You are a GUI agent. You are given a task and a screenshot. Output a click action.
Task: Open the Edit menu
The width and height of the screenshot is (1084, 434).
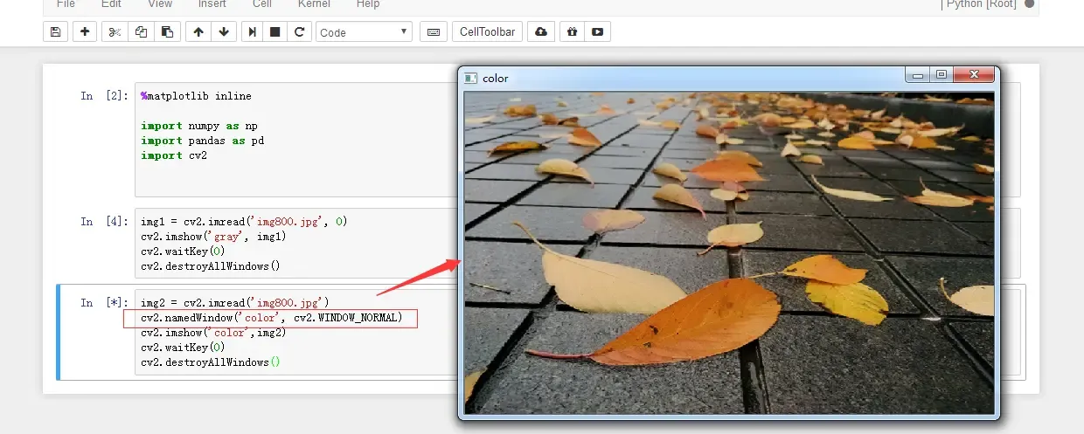pos(111,4)
